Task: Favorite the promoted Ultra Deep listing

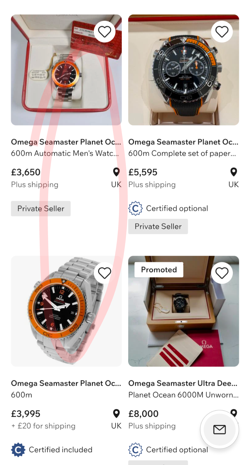Action: point(222,273)
